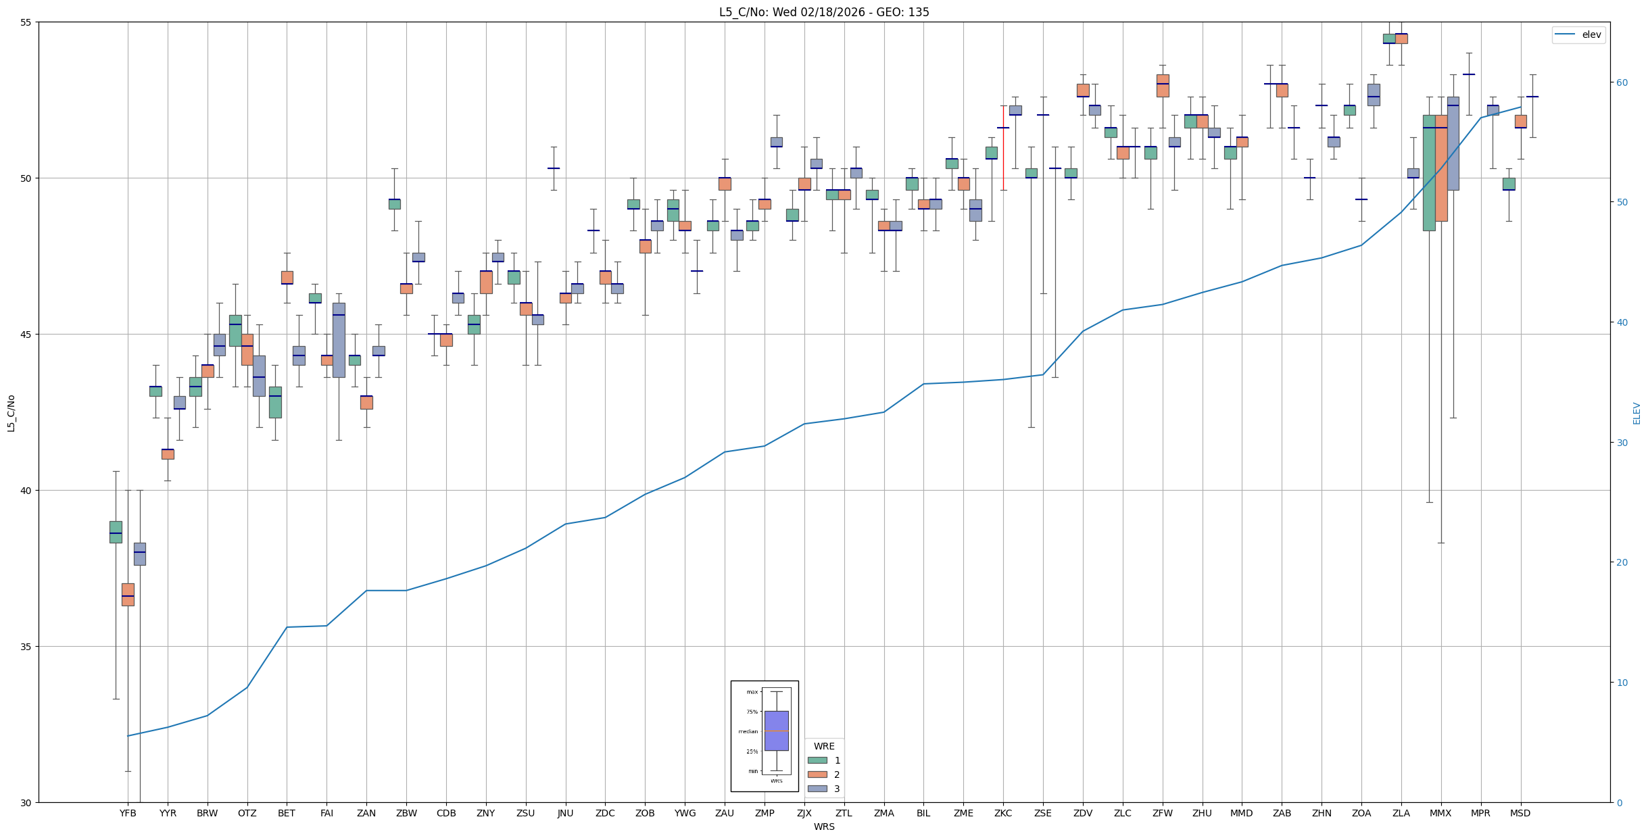
Task: Click the MMX x-axis tick label
Action: [x=1440, y=813]
